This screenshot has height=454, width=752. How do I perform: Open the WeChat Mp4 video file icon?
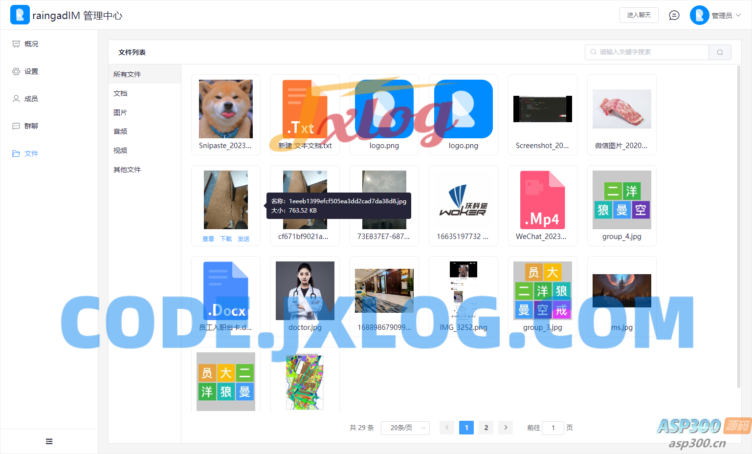tap(542, 200)
